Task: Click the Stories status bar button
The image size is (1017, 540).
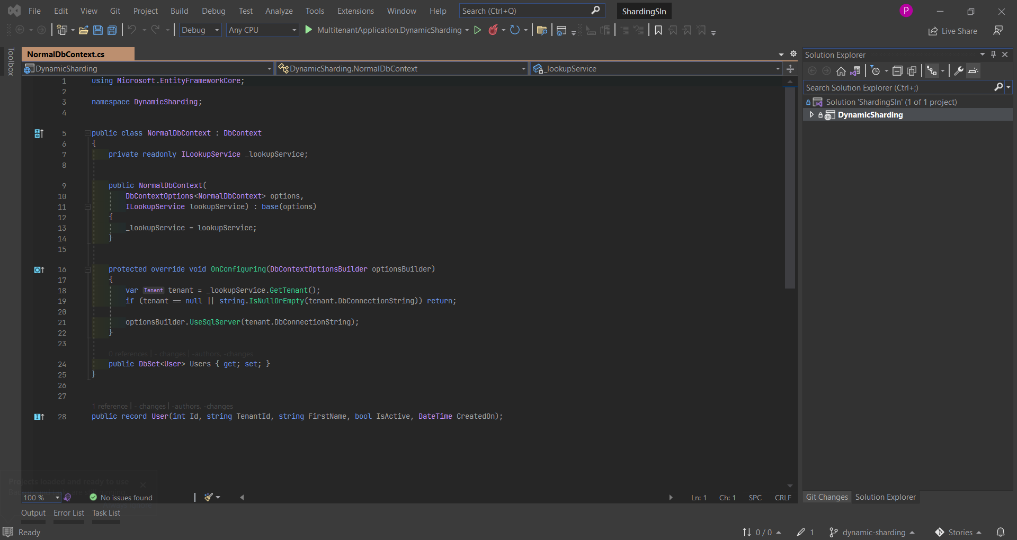Action: pyautogui.click(x=958, y=532)
